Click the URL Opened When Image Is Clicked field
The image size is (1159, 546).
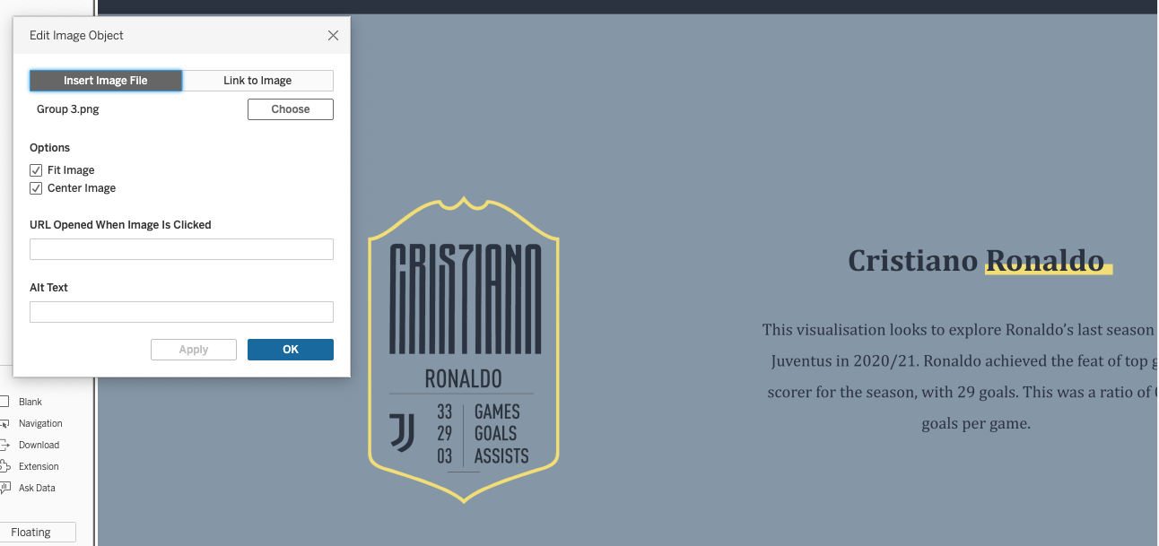point(181,249)
